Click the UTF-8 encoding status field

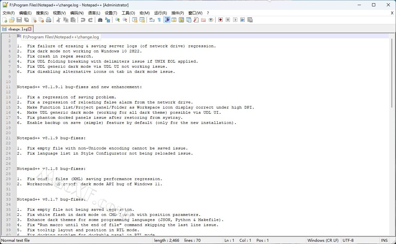point(348,240)
